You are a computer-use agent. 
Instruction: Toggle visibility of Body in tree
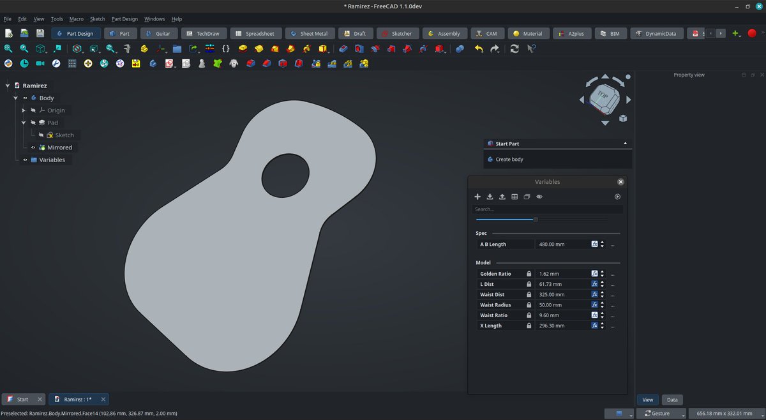click(x=25, y=98)
